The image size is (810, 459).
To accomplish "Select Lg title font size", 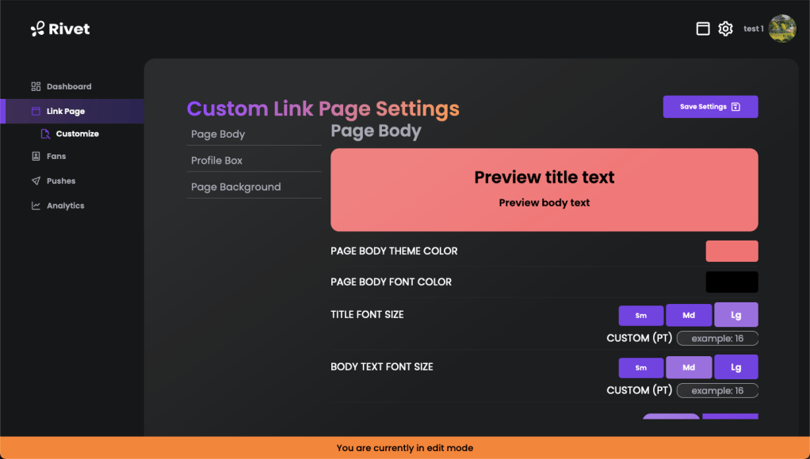I will pyautogui.click(x=735, y=314).
